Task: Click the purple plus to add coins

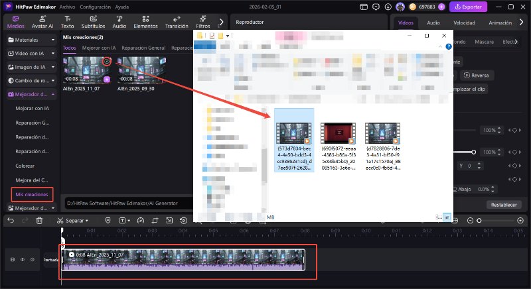Action: pyautogui.click(x=441, y=7)
